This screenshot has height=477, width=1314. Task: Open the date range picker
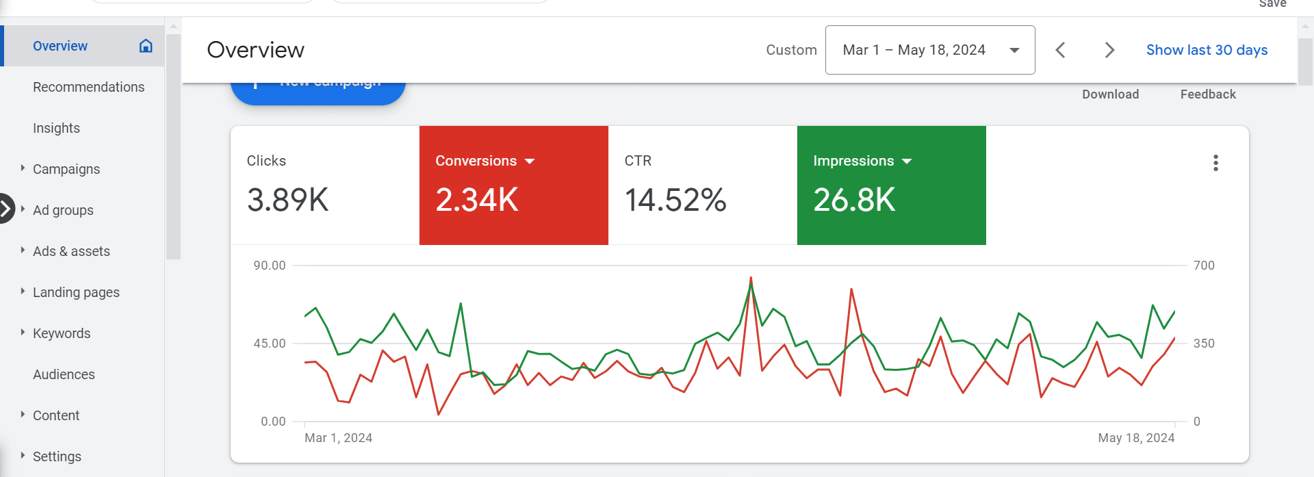coord(929,50)
